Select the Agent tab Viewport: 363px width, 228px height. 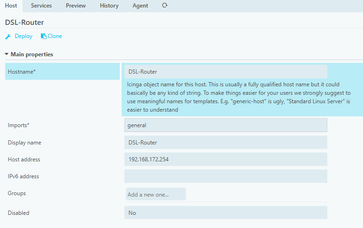pyautogui.click(x=140, y=6)
